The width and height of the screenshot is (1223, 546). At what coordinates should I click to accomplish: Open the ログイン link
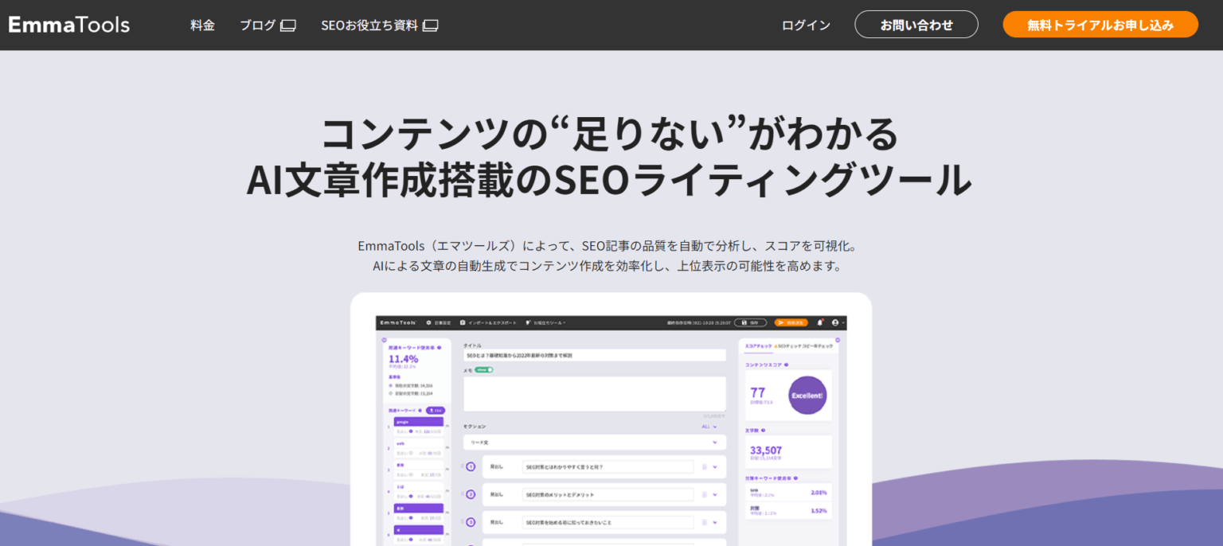click(x=805, y=25)
